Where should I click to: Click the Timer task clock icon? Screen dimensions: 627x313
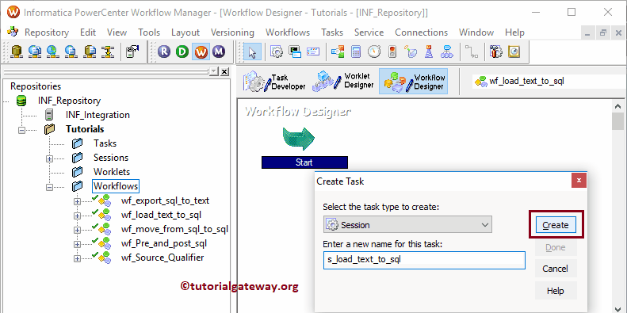click(x=374, y=52)
